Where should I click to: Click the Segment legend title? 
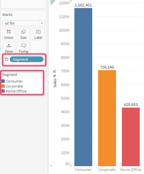[10, 74]
